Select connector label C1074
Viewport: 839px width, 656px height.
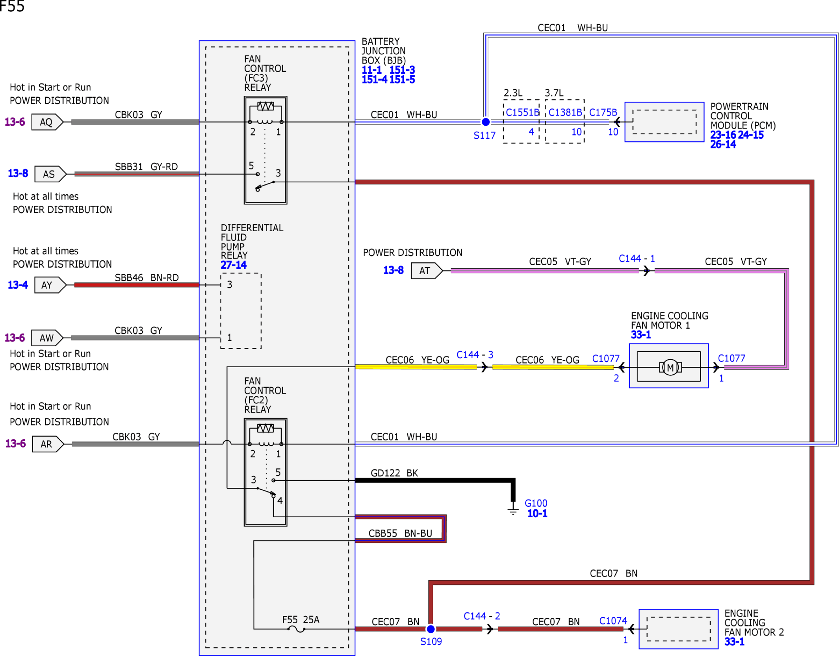point(613,621)
